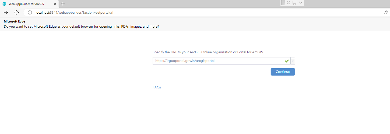Click the grid icon in remote toolbar
The width and height of the screenshot is (390, 134).
click(283, 3)
